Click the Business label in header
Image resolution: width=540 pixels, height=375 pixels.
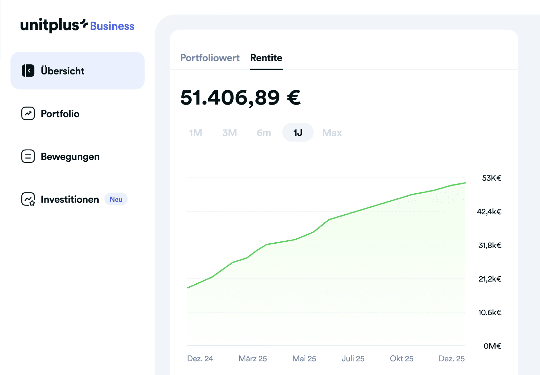(112, 26)
